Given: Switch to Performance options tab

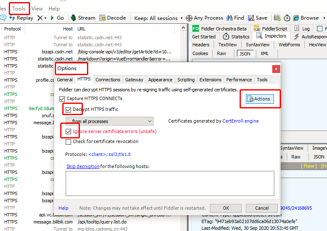Looking at the screenshot, I should point(239,80).
